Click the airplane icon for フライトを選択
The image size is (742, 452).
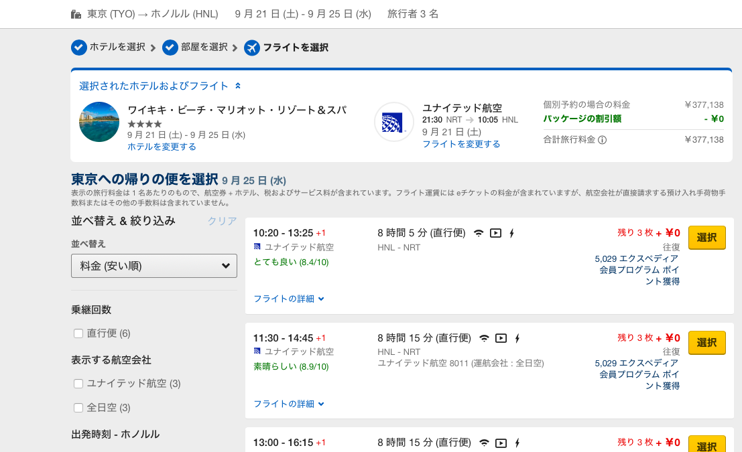(x=252, y=48)
